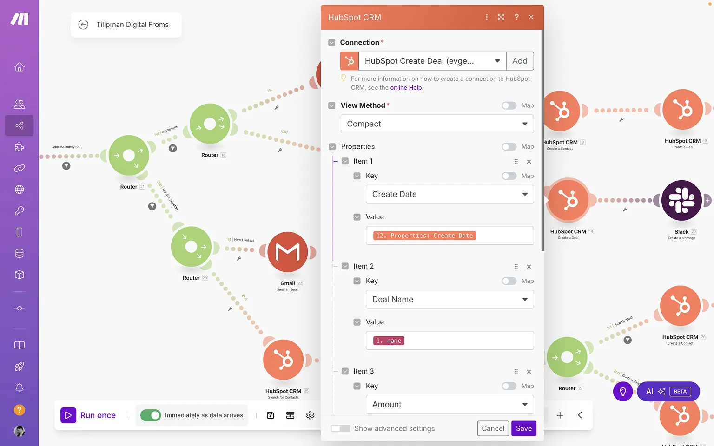The image size is (714, 446).
Task: Toggle Map switch for View Method
Action: (x=509, y=105)
